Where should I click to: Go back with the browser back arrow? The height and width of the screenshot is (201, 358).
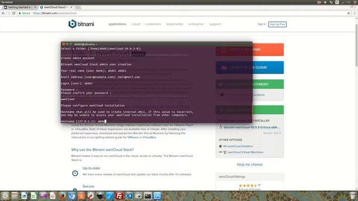point(3,13)
